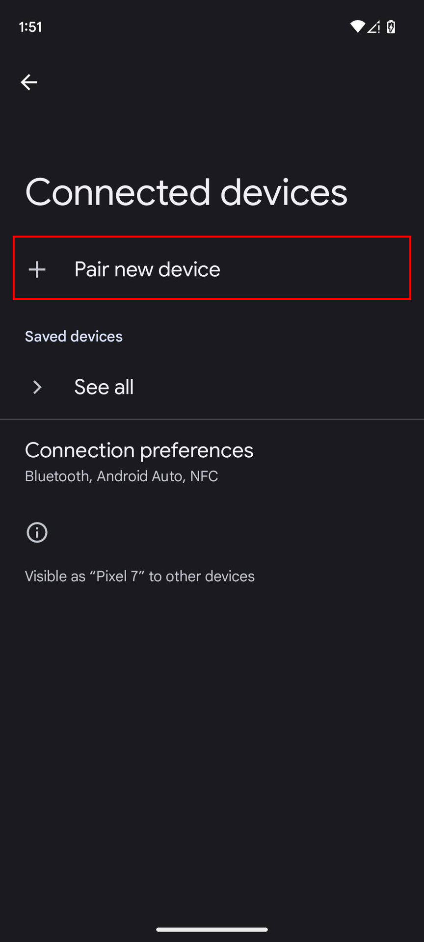Open Connection preferences
The width and height of the screenshot is (424, 942).
(x=139, y=450)
